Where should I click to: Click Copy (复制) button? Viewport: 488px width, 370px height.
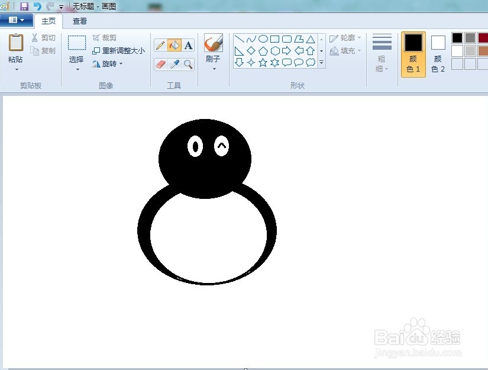(43, 50)
